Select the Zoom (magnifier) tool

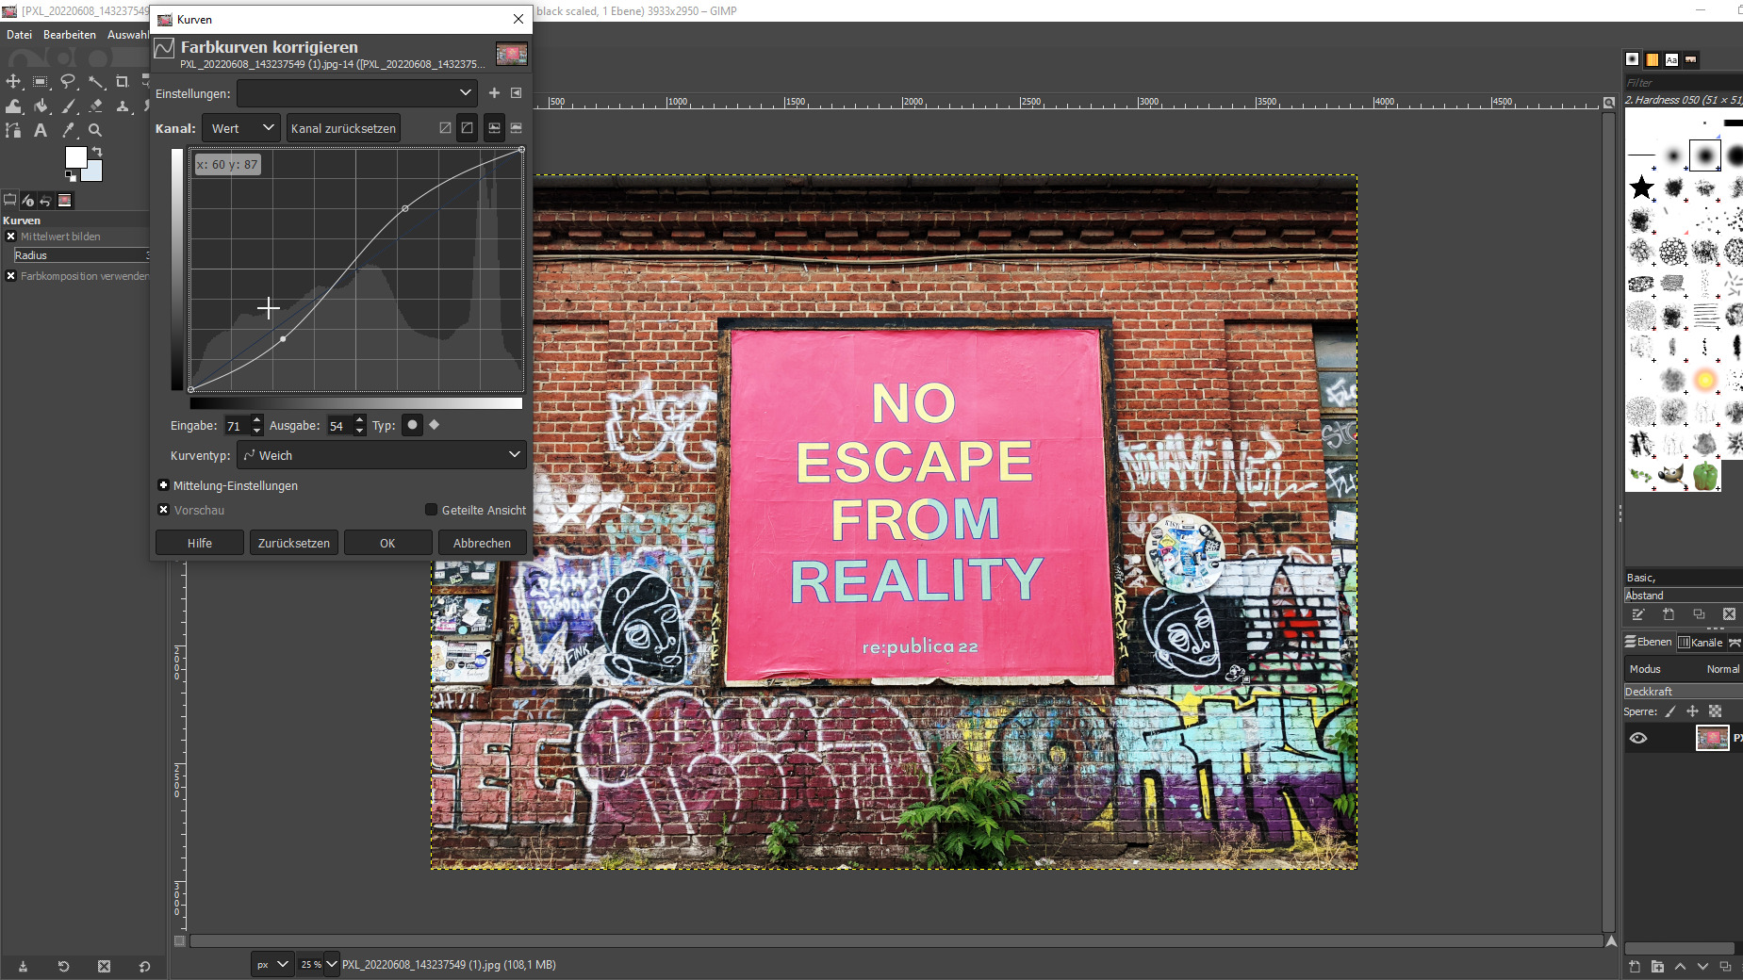coord(95,130)
